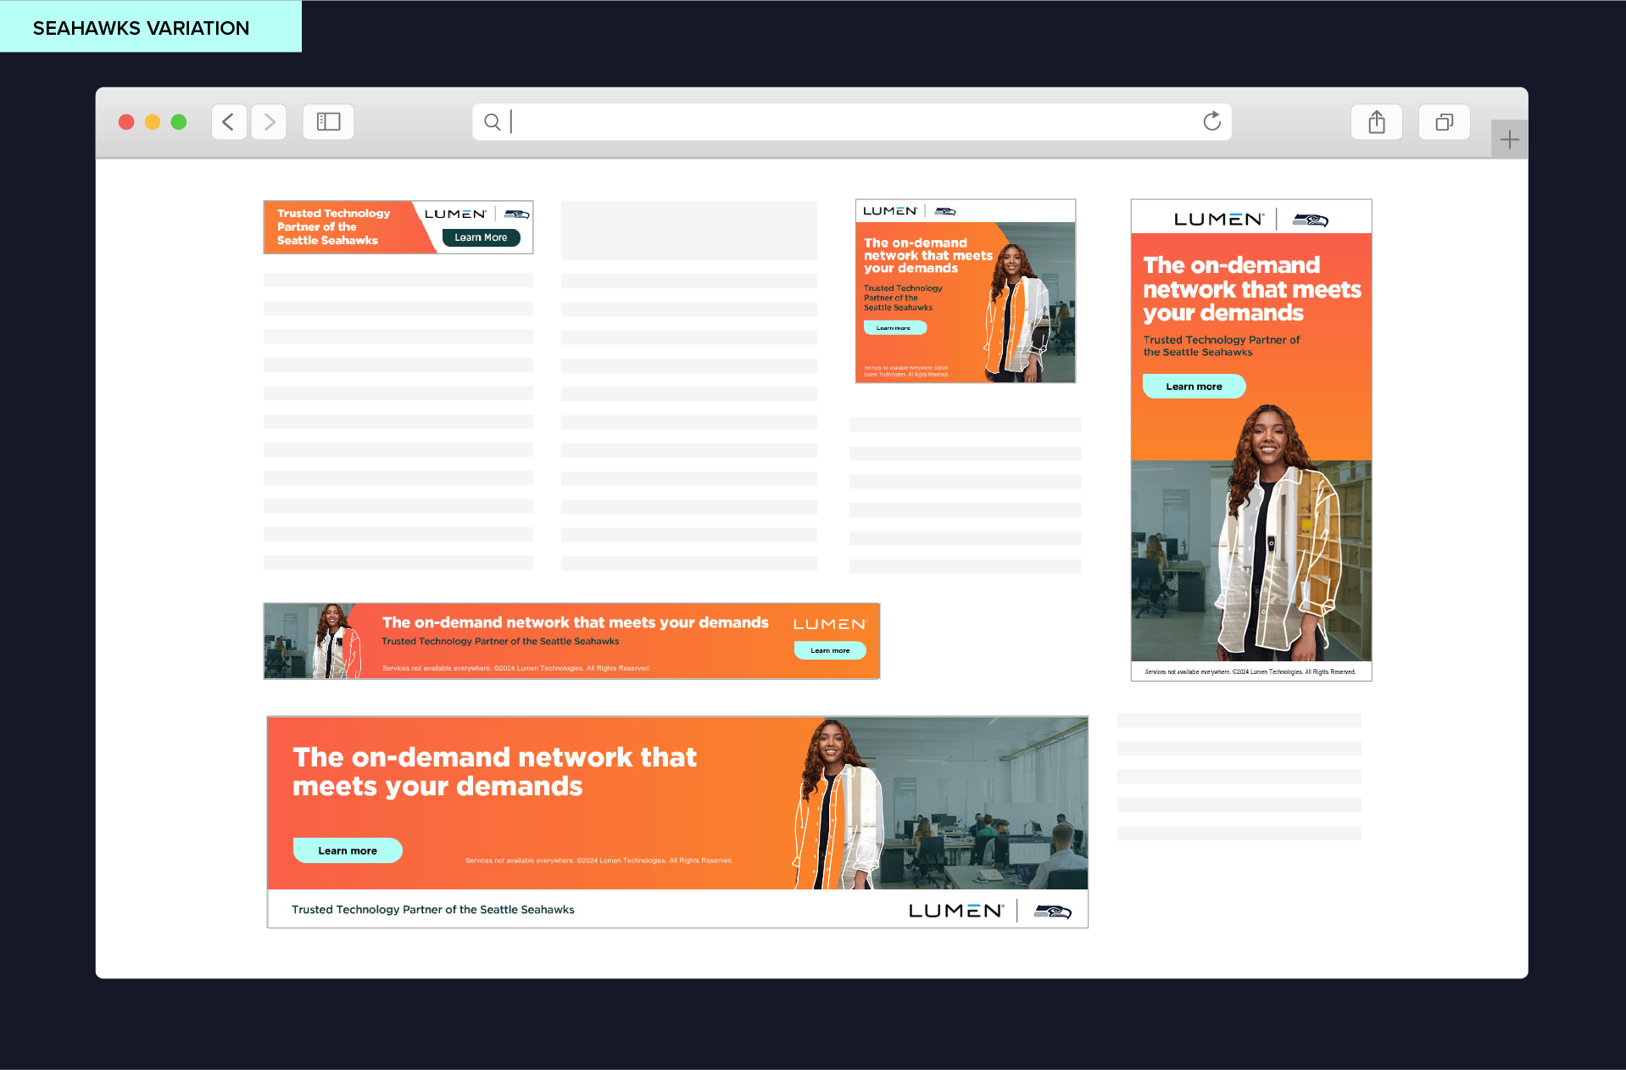Viewport: 1626px width, 1070px height.
Task: Click the billboard headline 'The on-demand network that meets your demands'
Action: pyautogui.click(x=494, y=772)
